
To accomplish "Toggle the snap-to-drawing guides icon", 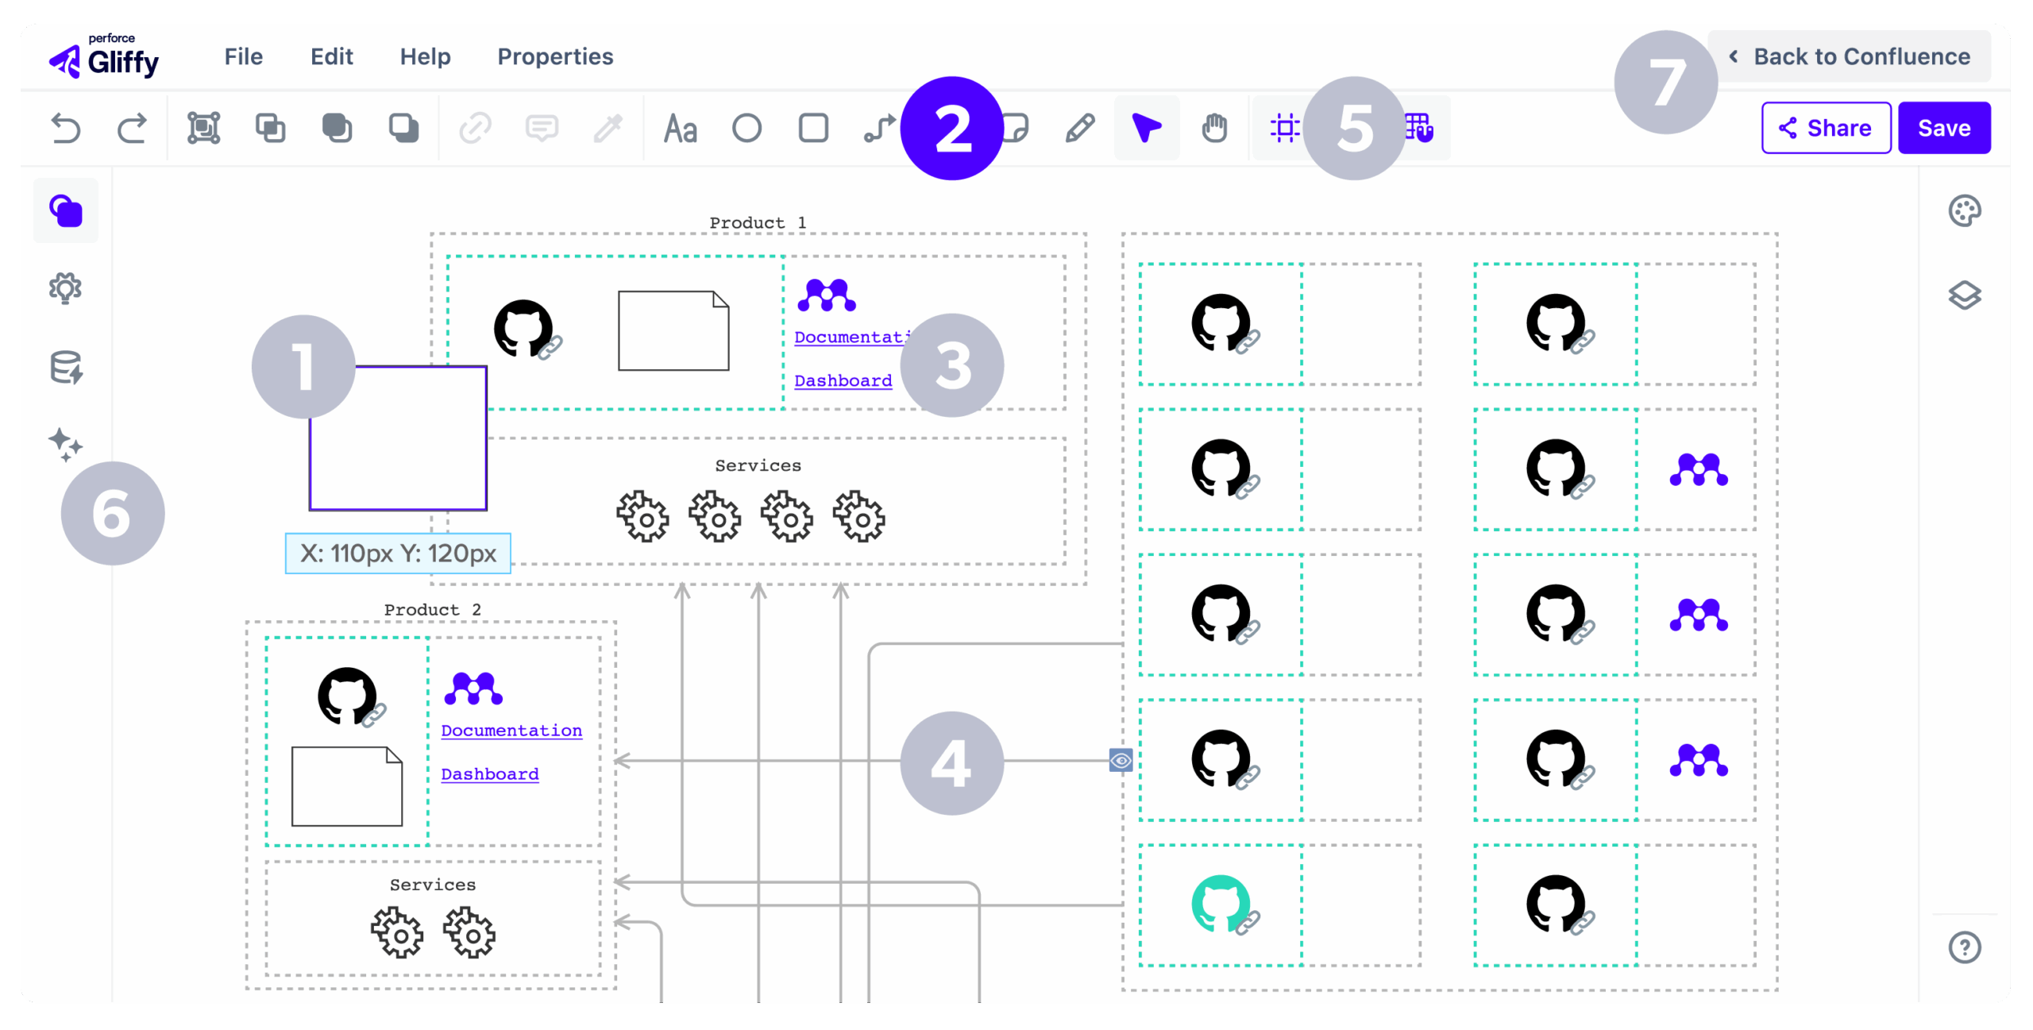I will pos(1284,128).
